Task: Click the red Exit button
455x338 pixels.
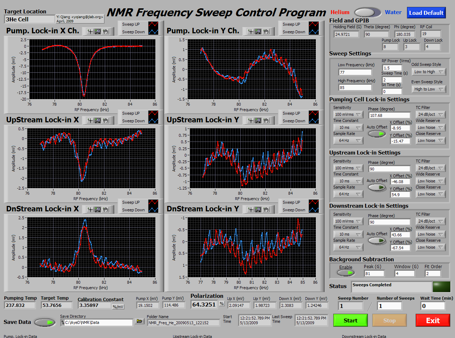Action: point(433,320)
